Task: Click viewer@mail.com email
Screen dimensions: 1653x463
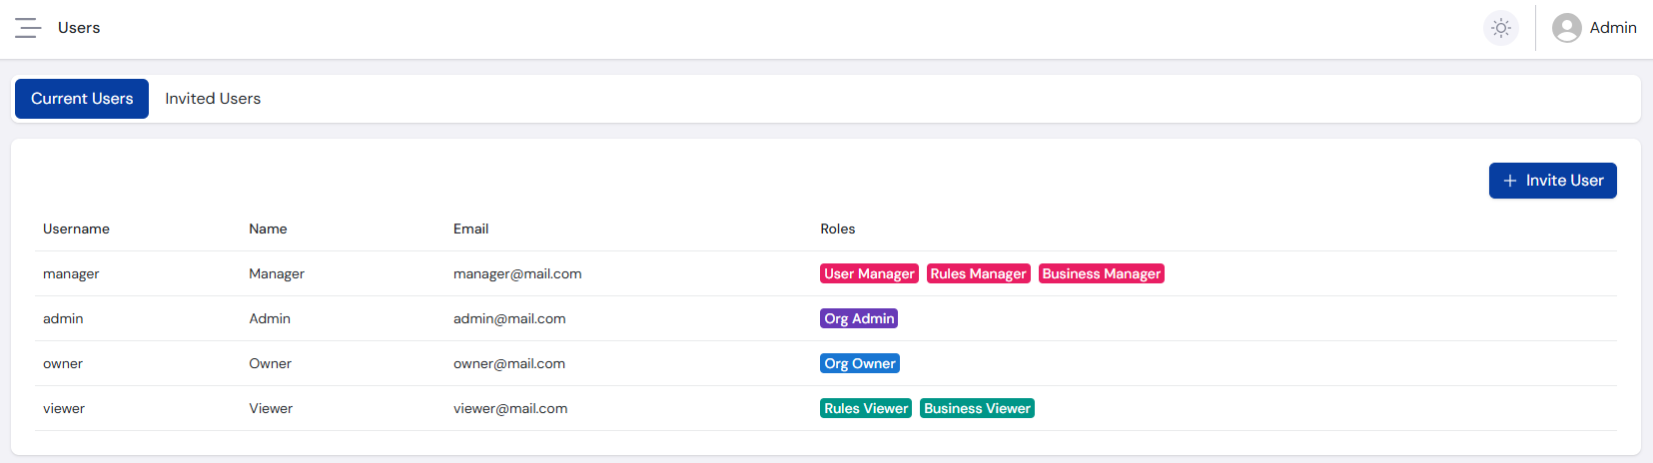Action: point(510,408)
